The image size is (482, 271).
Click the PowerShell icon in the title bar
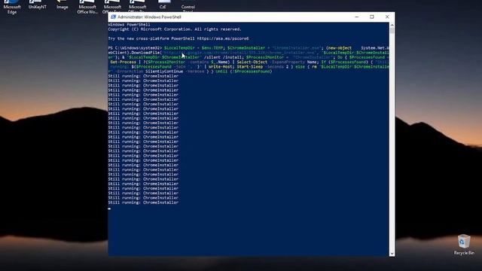114,17
